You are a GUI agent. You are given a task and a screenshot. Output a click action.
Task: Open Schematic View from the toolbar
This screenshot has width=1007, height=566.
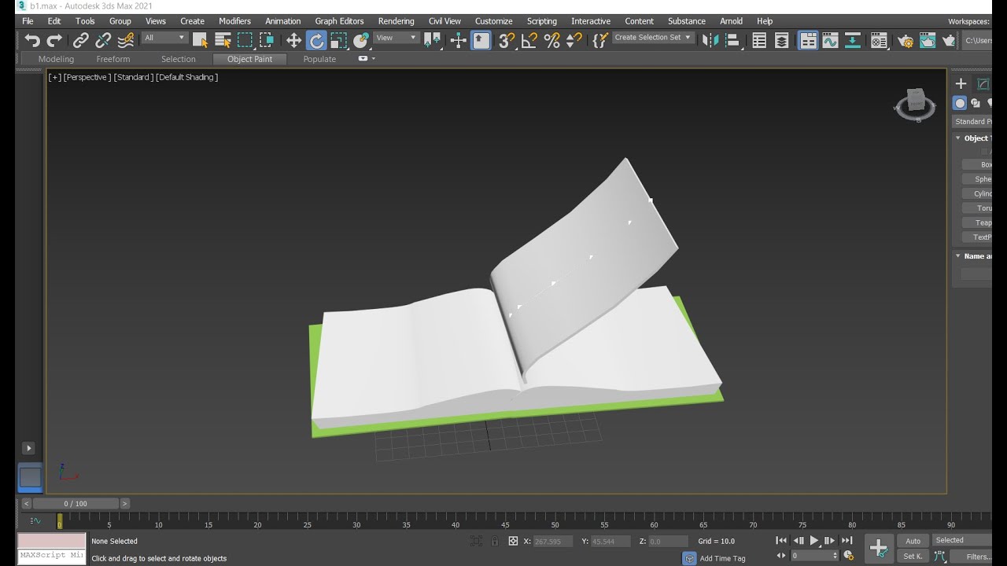click(852, 40)
